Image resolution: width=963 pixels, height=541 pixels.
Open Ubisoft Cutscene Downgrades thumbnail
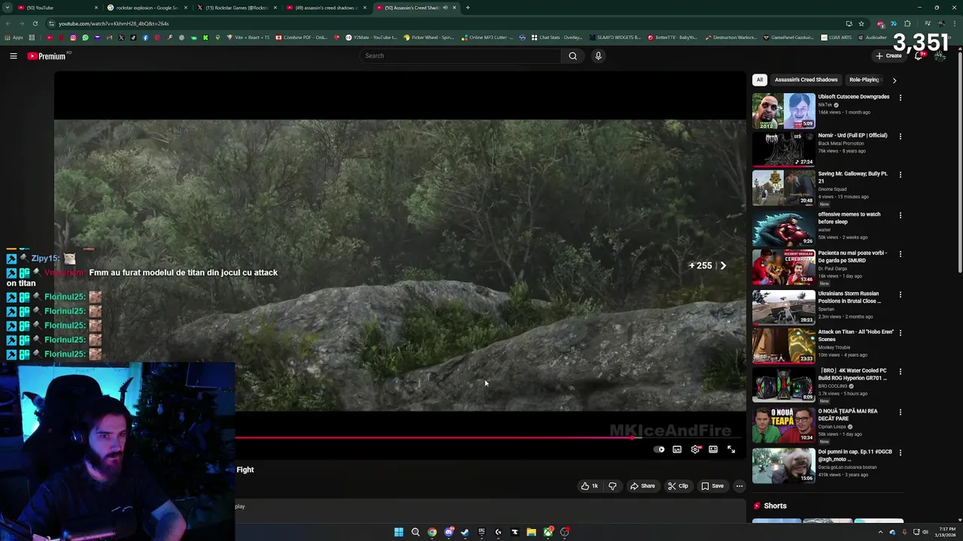[x=784, y=110]
